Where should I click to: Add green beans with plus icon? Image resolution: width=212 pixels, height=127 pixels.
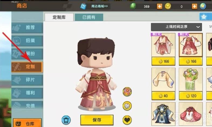(x=160, y=6)
